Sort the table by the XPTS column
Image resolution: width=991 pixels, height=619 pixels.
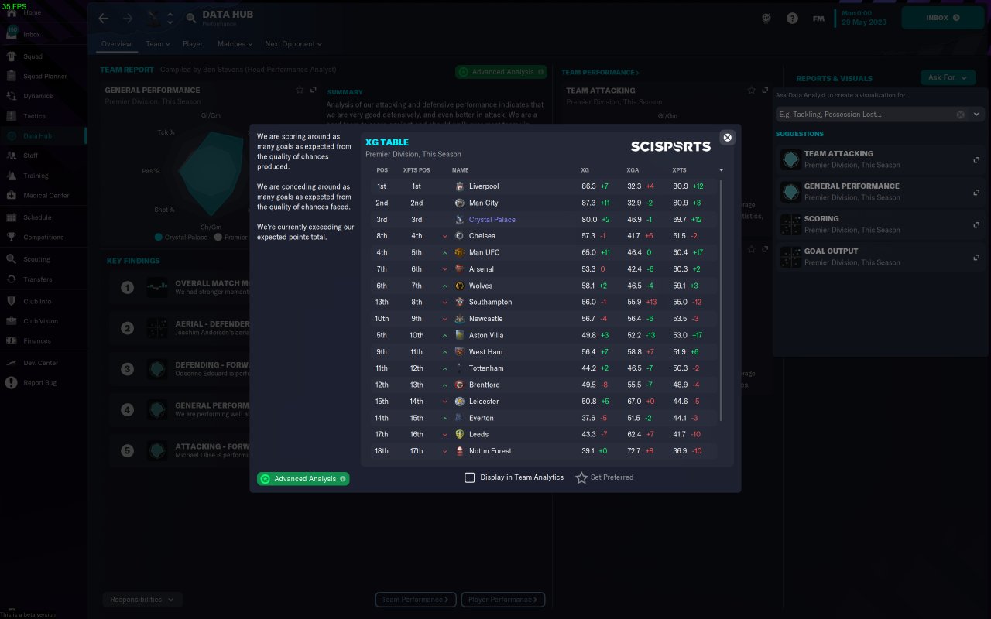tap(679, 170)
